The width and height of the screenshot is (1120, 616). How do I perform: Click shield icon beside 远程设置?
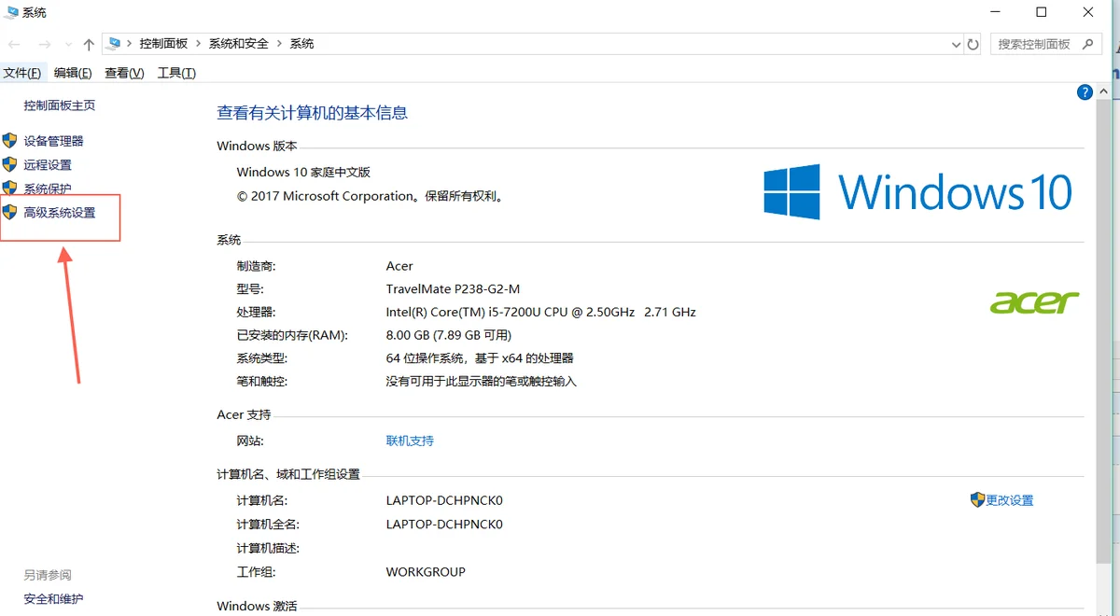(9, 164)
